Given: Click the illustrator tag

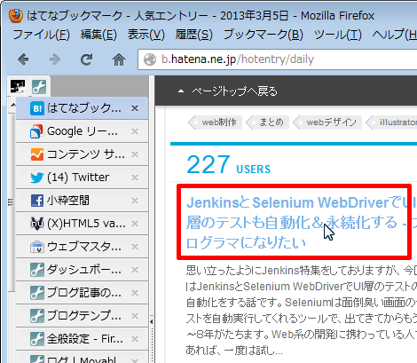Looking at the screenshot, I should coord(391,122).
